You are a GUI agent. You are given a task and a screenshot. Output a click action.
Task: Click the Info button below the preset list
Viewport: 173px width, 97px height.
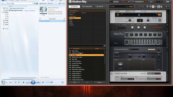(75, 82)
